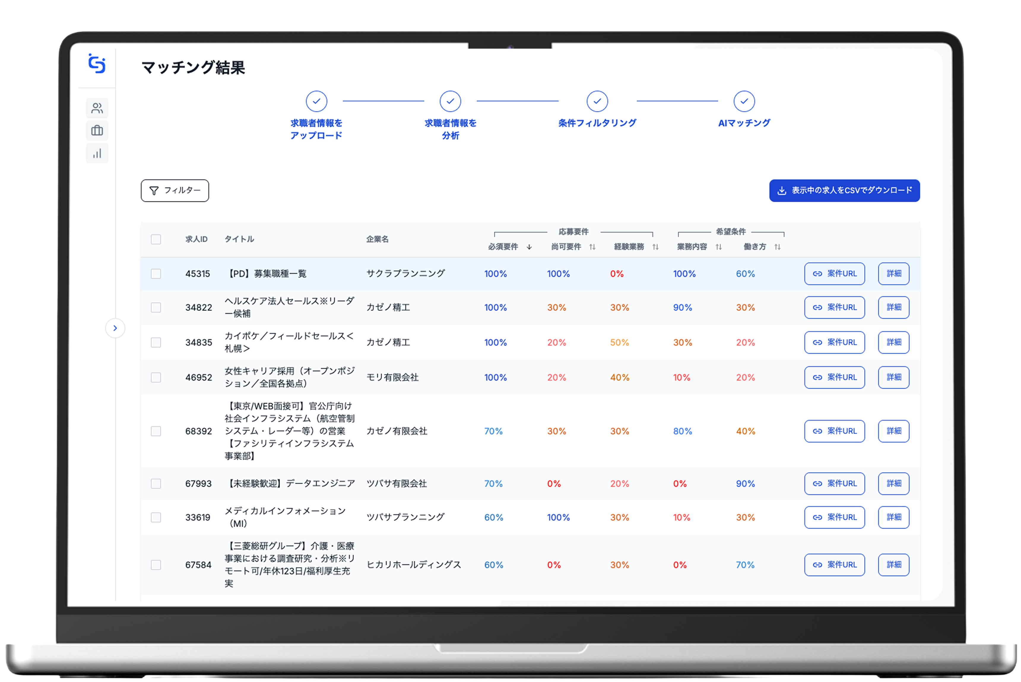This screenshot has width=1021, height=682.
Task: Sort by 必須要件 using the down arrow
Action: point(529,247)
